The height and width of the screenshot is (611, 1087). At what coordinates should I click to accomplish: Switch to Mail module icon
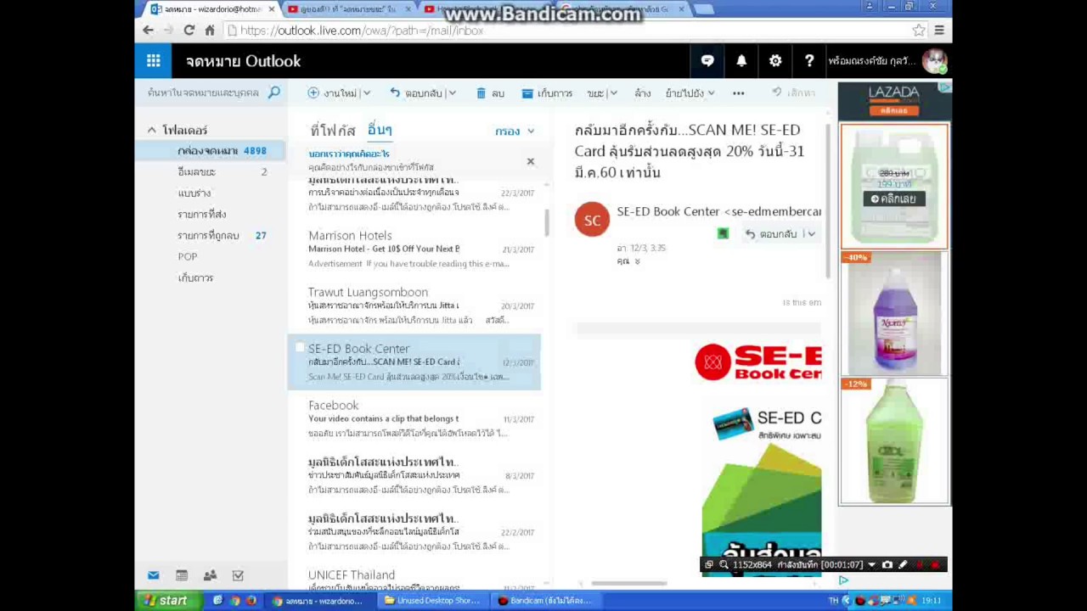[x=153, y=575]
